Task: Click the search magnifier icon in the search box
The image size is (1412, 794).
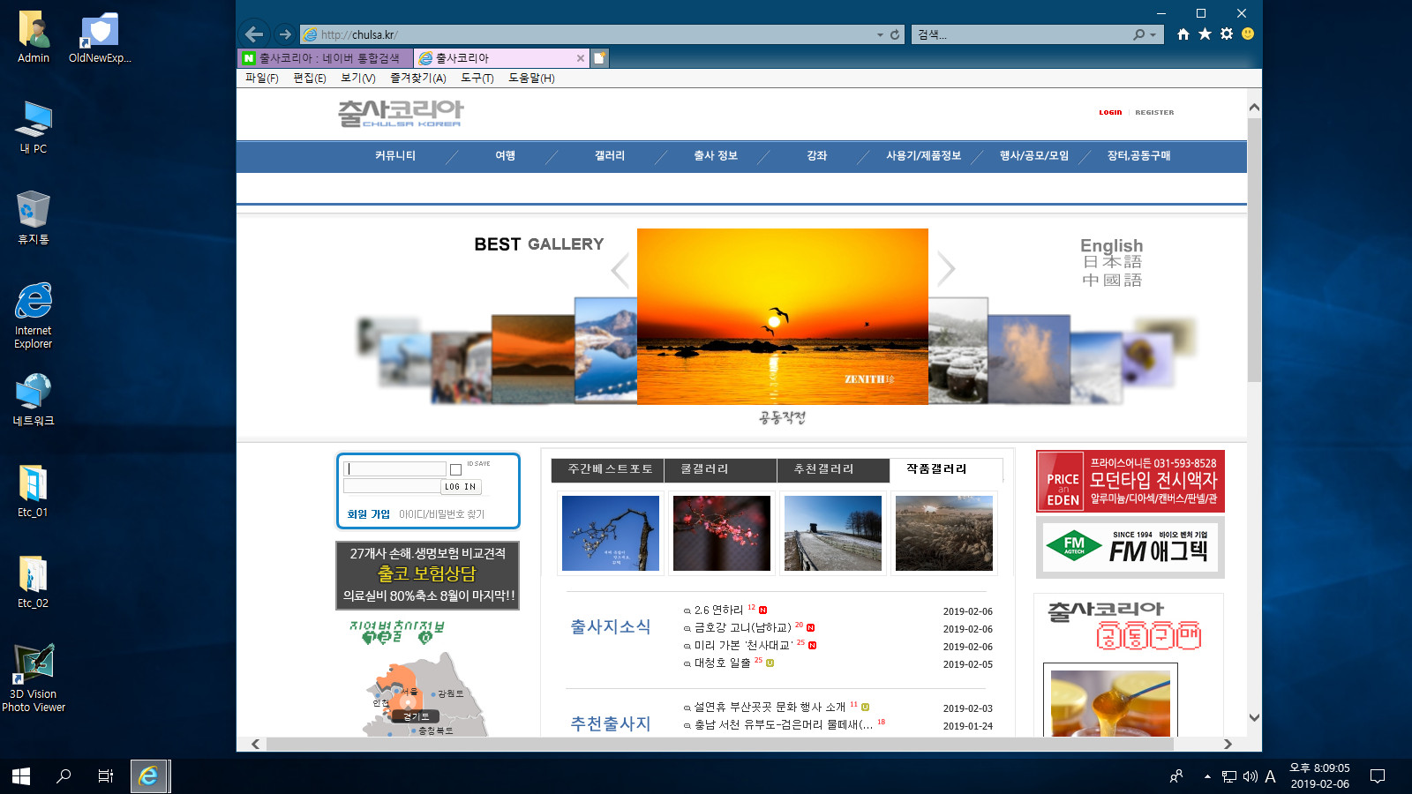Action: coord(1138,34)
